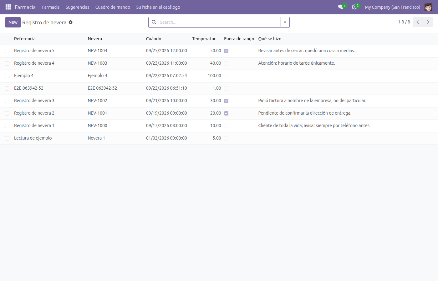438x281 pixels.
Task: Click the Farmacia app title
Action: pyautogui.click(x=25, y=7)
